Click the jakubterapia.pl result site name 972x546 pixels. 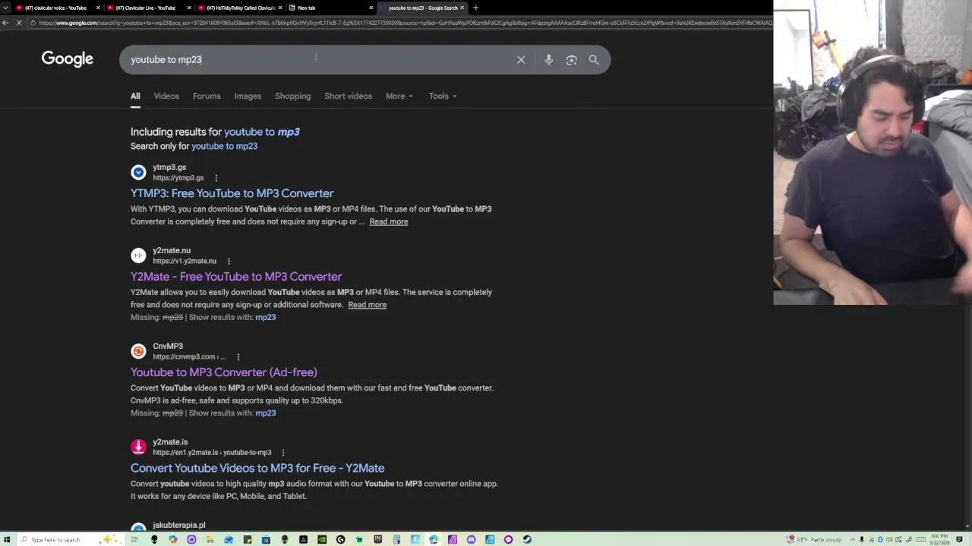pyautogui.click(x=178, y=525)
